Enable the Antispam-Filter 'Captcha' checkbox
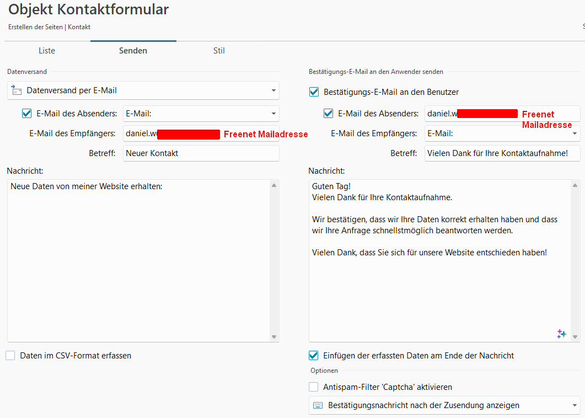This screenshot has width=585, height=418. pos(314,387)
